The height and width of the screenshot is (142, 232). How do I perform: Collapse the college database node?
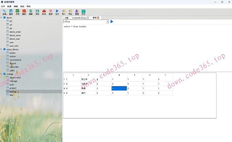1,74
